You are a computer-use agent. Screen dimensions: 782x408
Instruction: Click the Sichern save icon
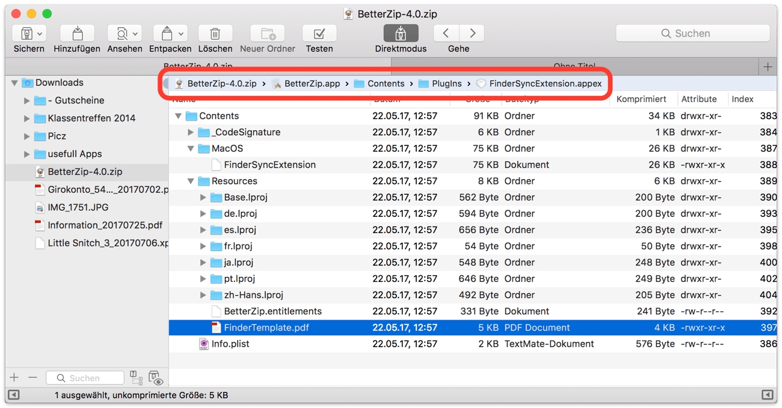26,34
